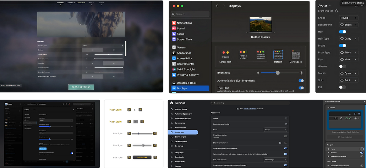Open Autofill and passwords key icon
The height and width of the screenshot is (168, 366).
(x=171, y=114)
